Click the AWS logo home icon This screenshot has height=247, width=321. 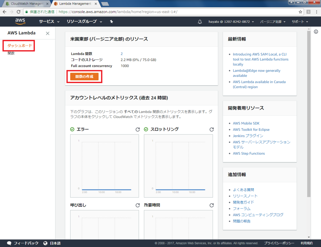point(20,21)
